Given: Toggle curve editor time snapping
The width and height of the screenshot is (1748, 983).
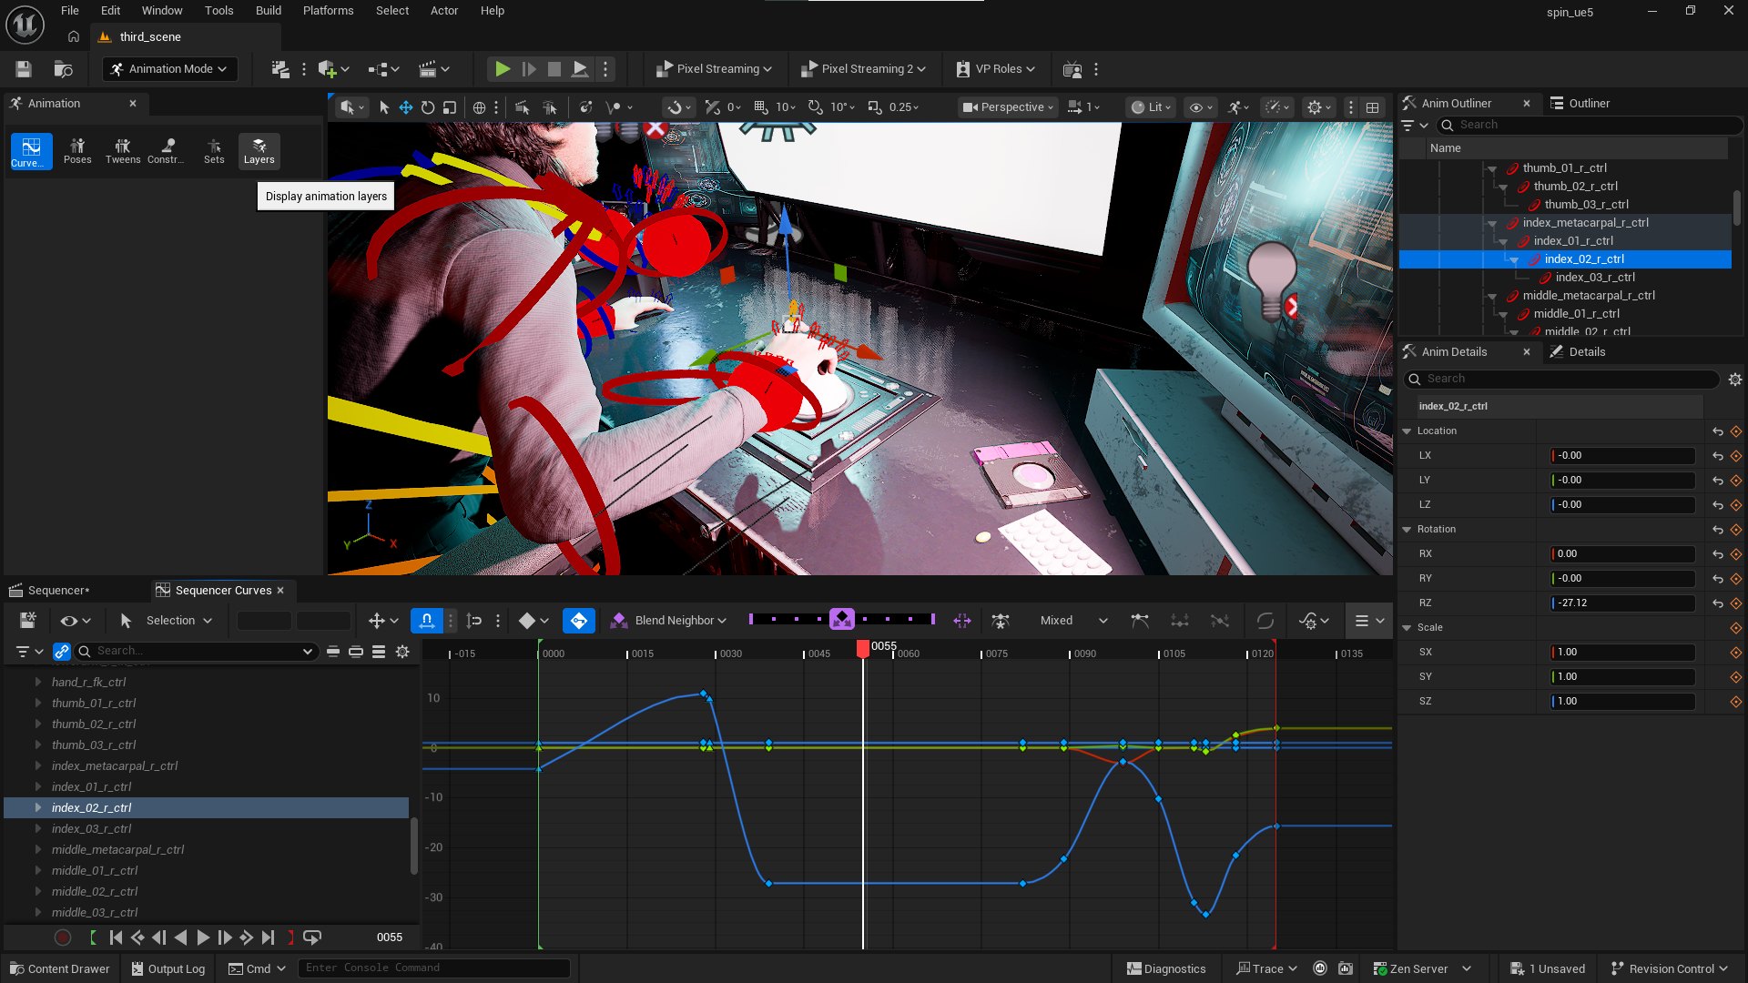Looking at the screenshot, I should (426, 621).
